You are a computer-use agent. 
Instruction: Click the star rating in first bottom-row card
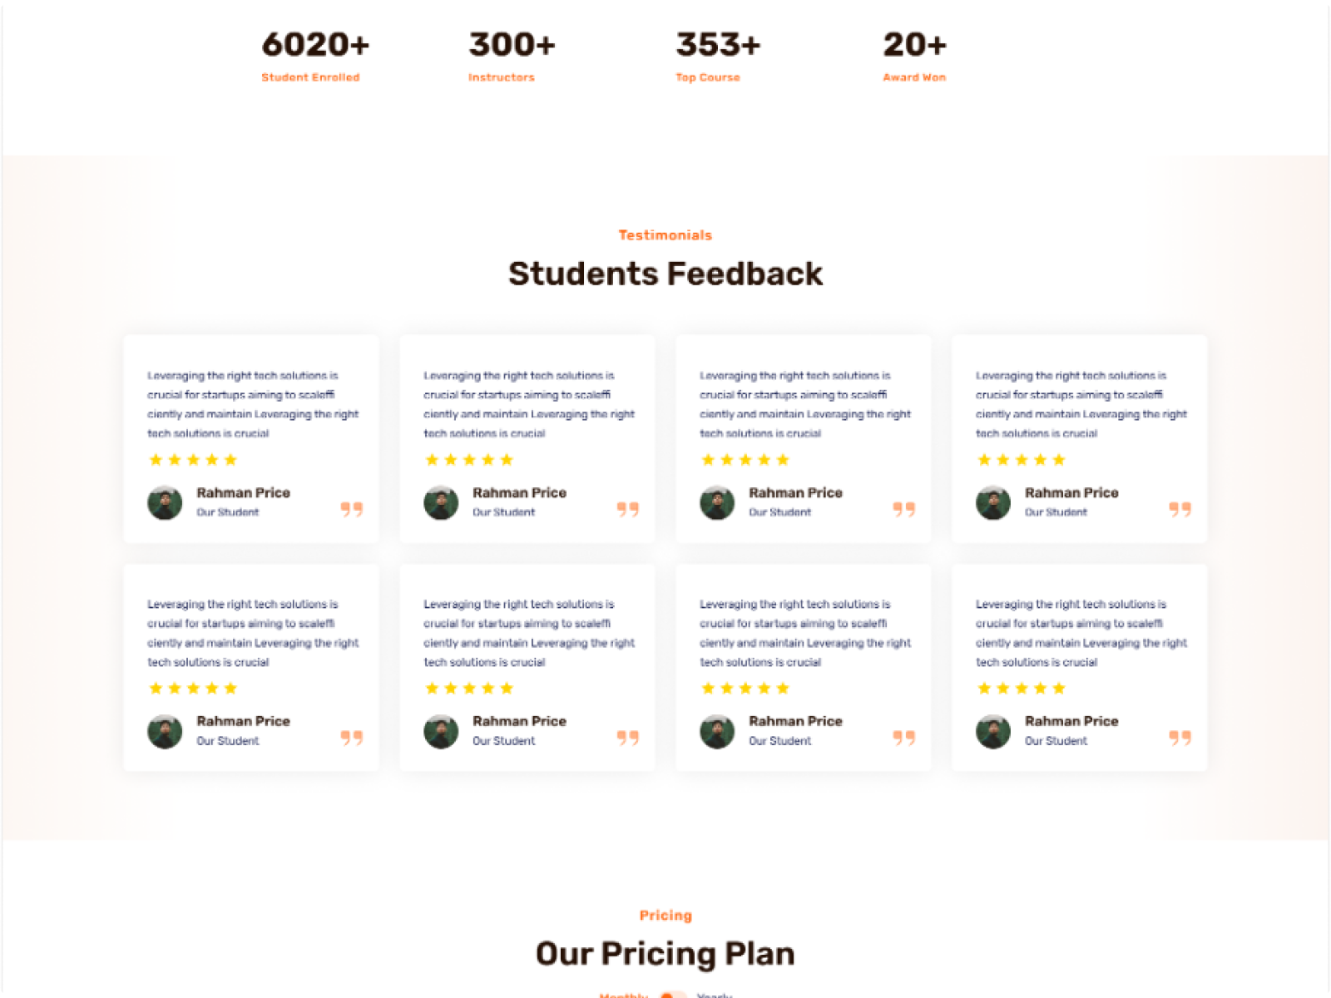(x=193, y=689)
